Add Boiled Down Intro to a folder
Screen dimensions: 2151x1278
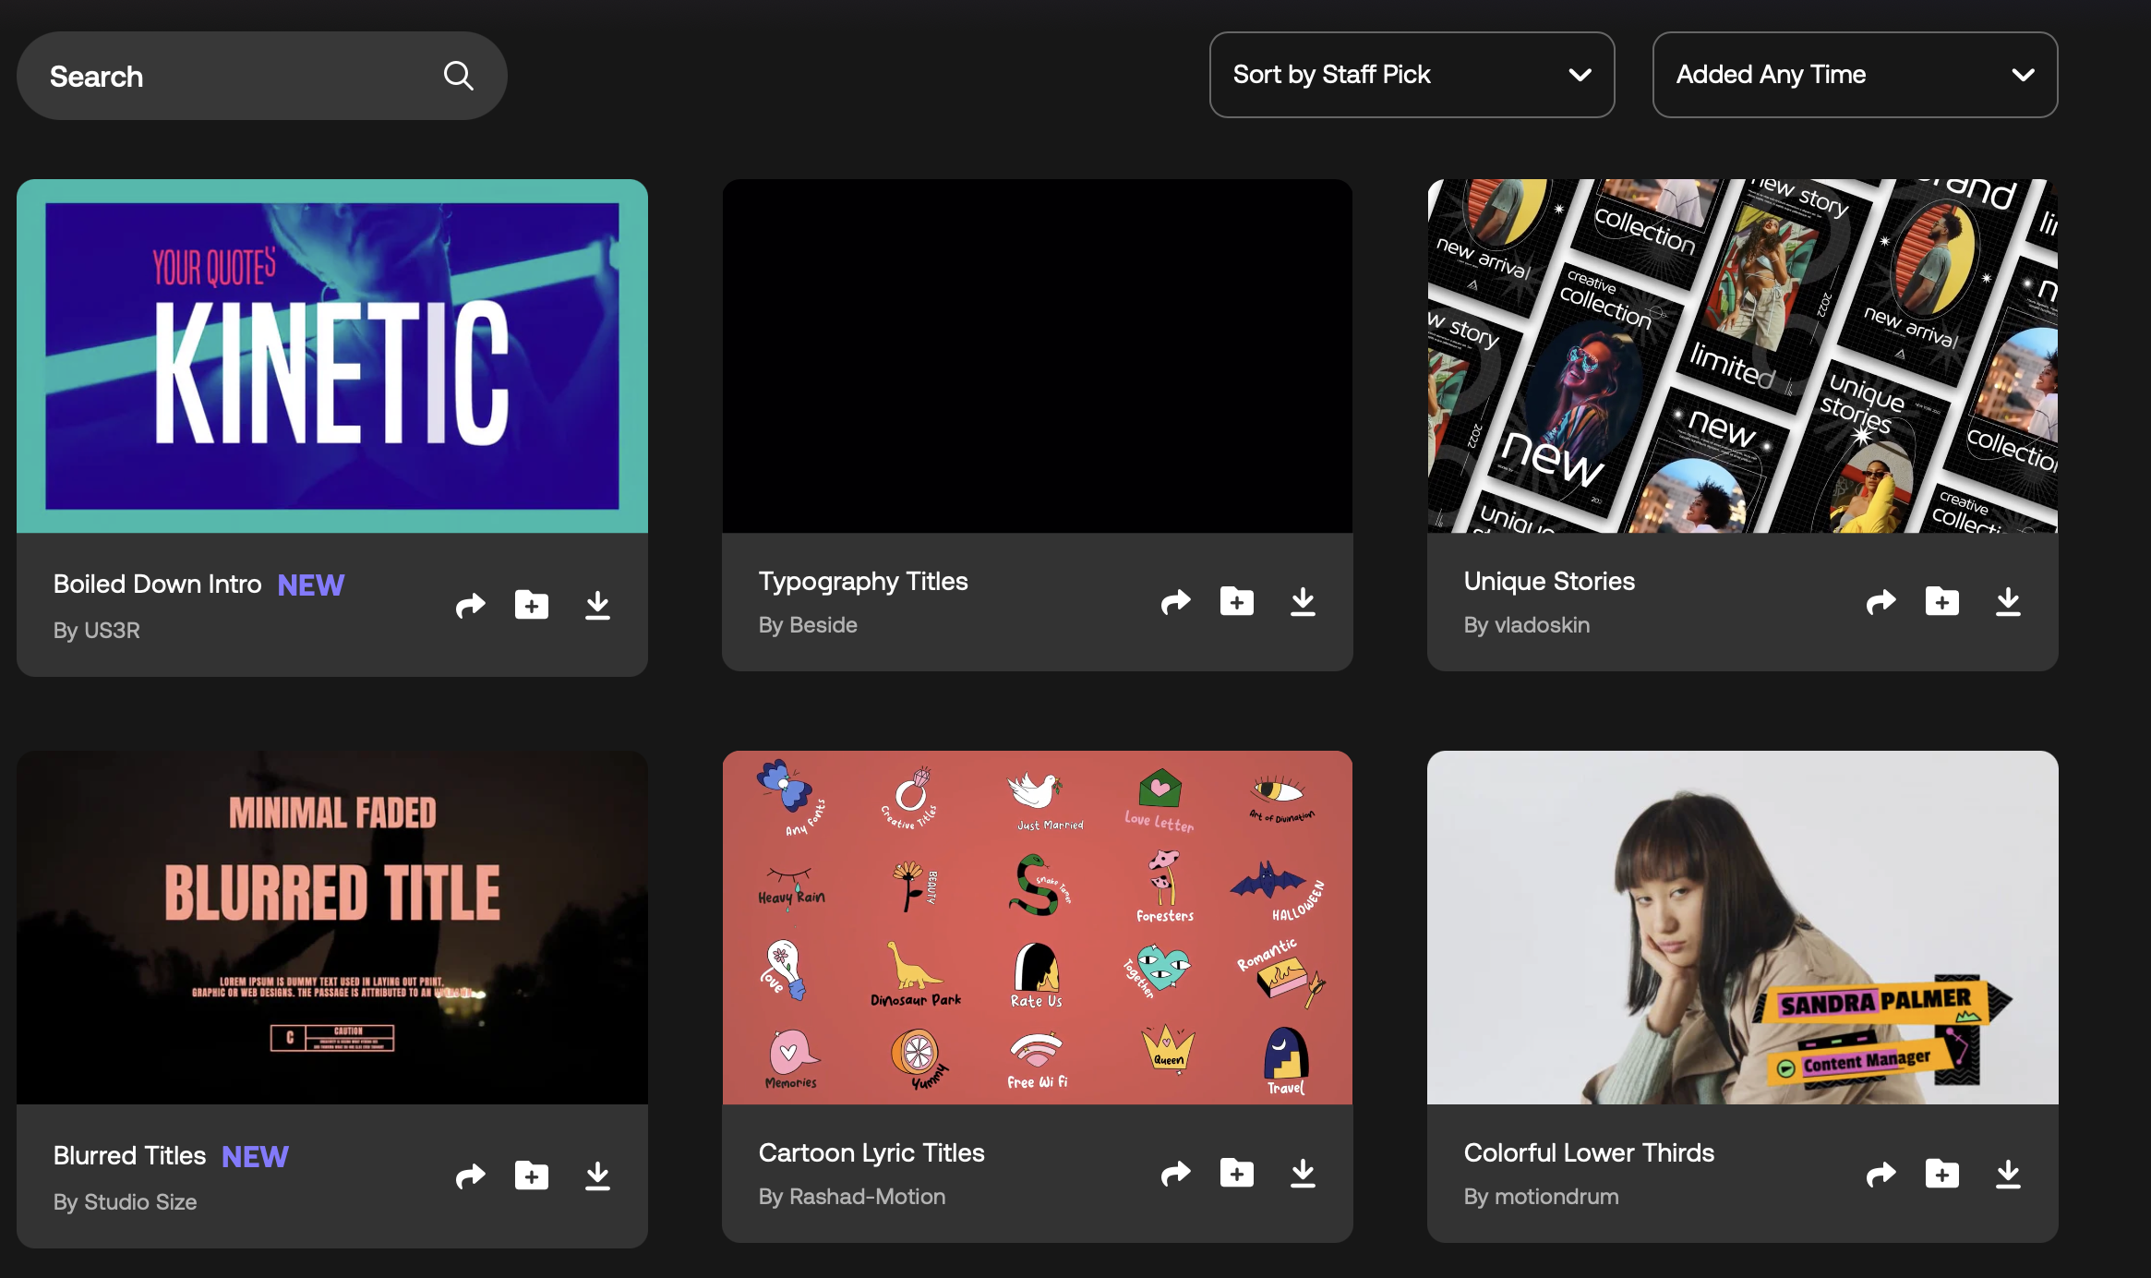531,606
